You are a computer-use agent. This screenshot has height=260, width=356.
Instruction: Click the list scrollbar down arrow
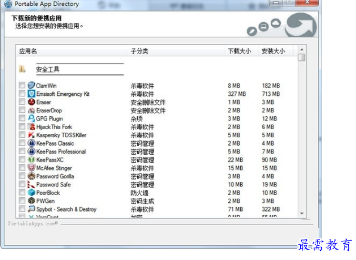(x=302, y=213)
